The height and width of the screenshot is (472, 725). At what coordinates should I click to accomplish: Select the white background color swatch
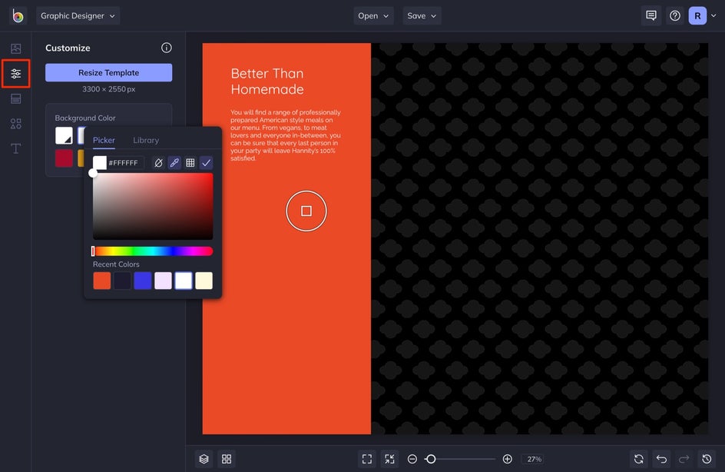[64, 135]
